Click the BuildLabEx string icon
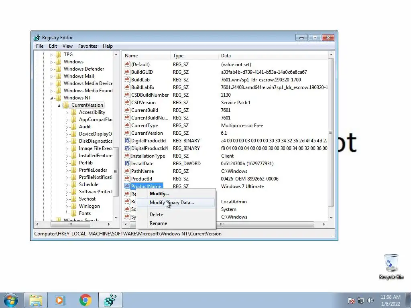Screen dimensions: 411x308 click(127, 87)
